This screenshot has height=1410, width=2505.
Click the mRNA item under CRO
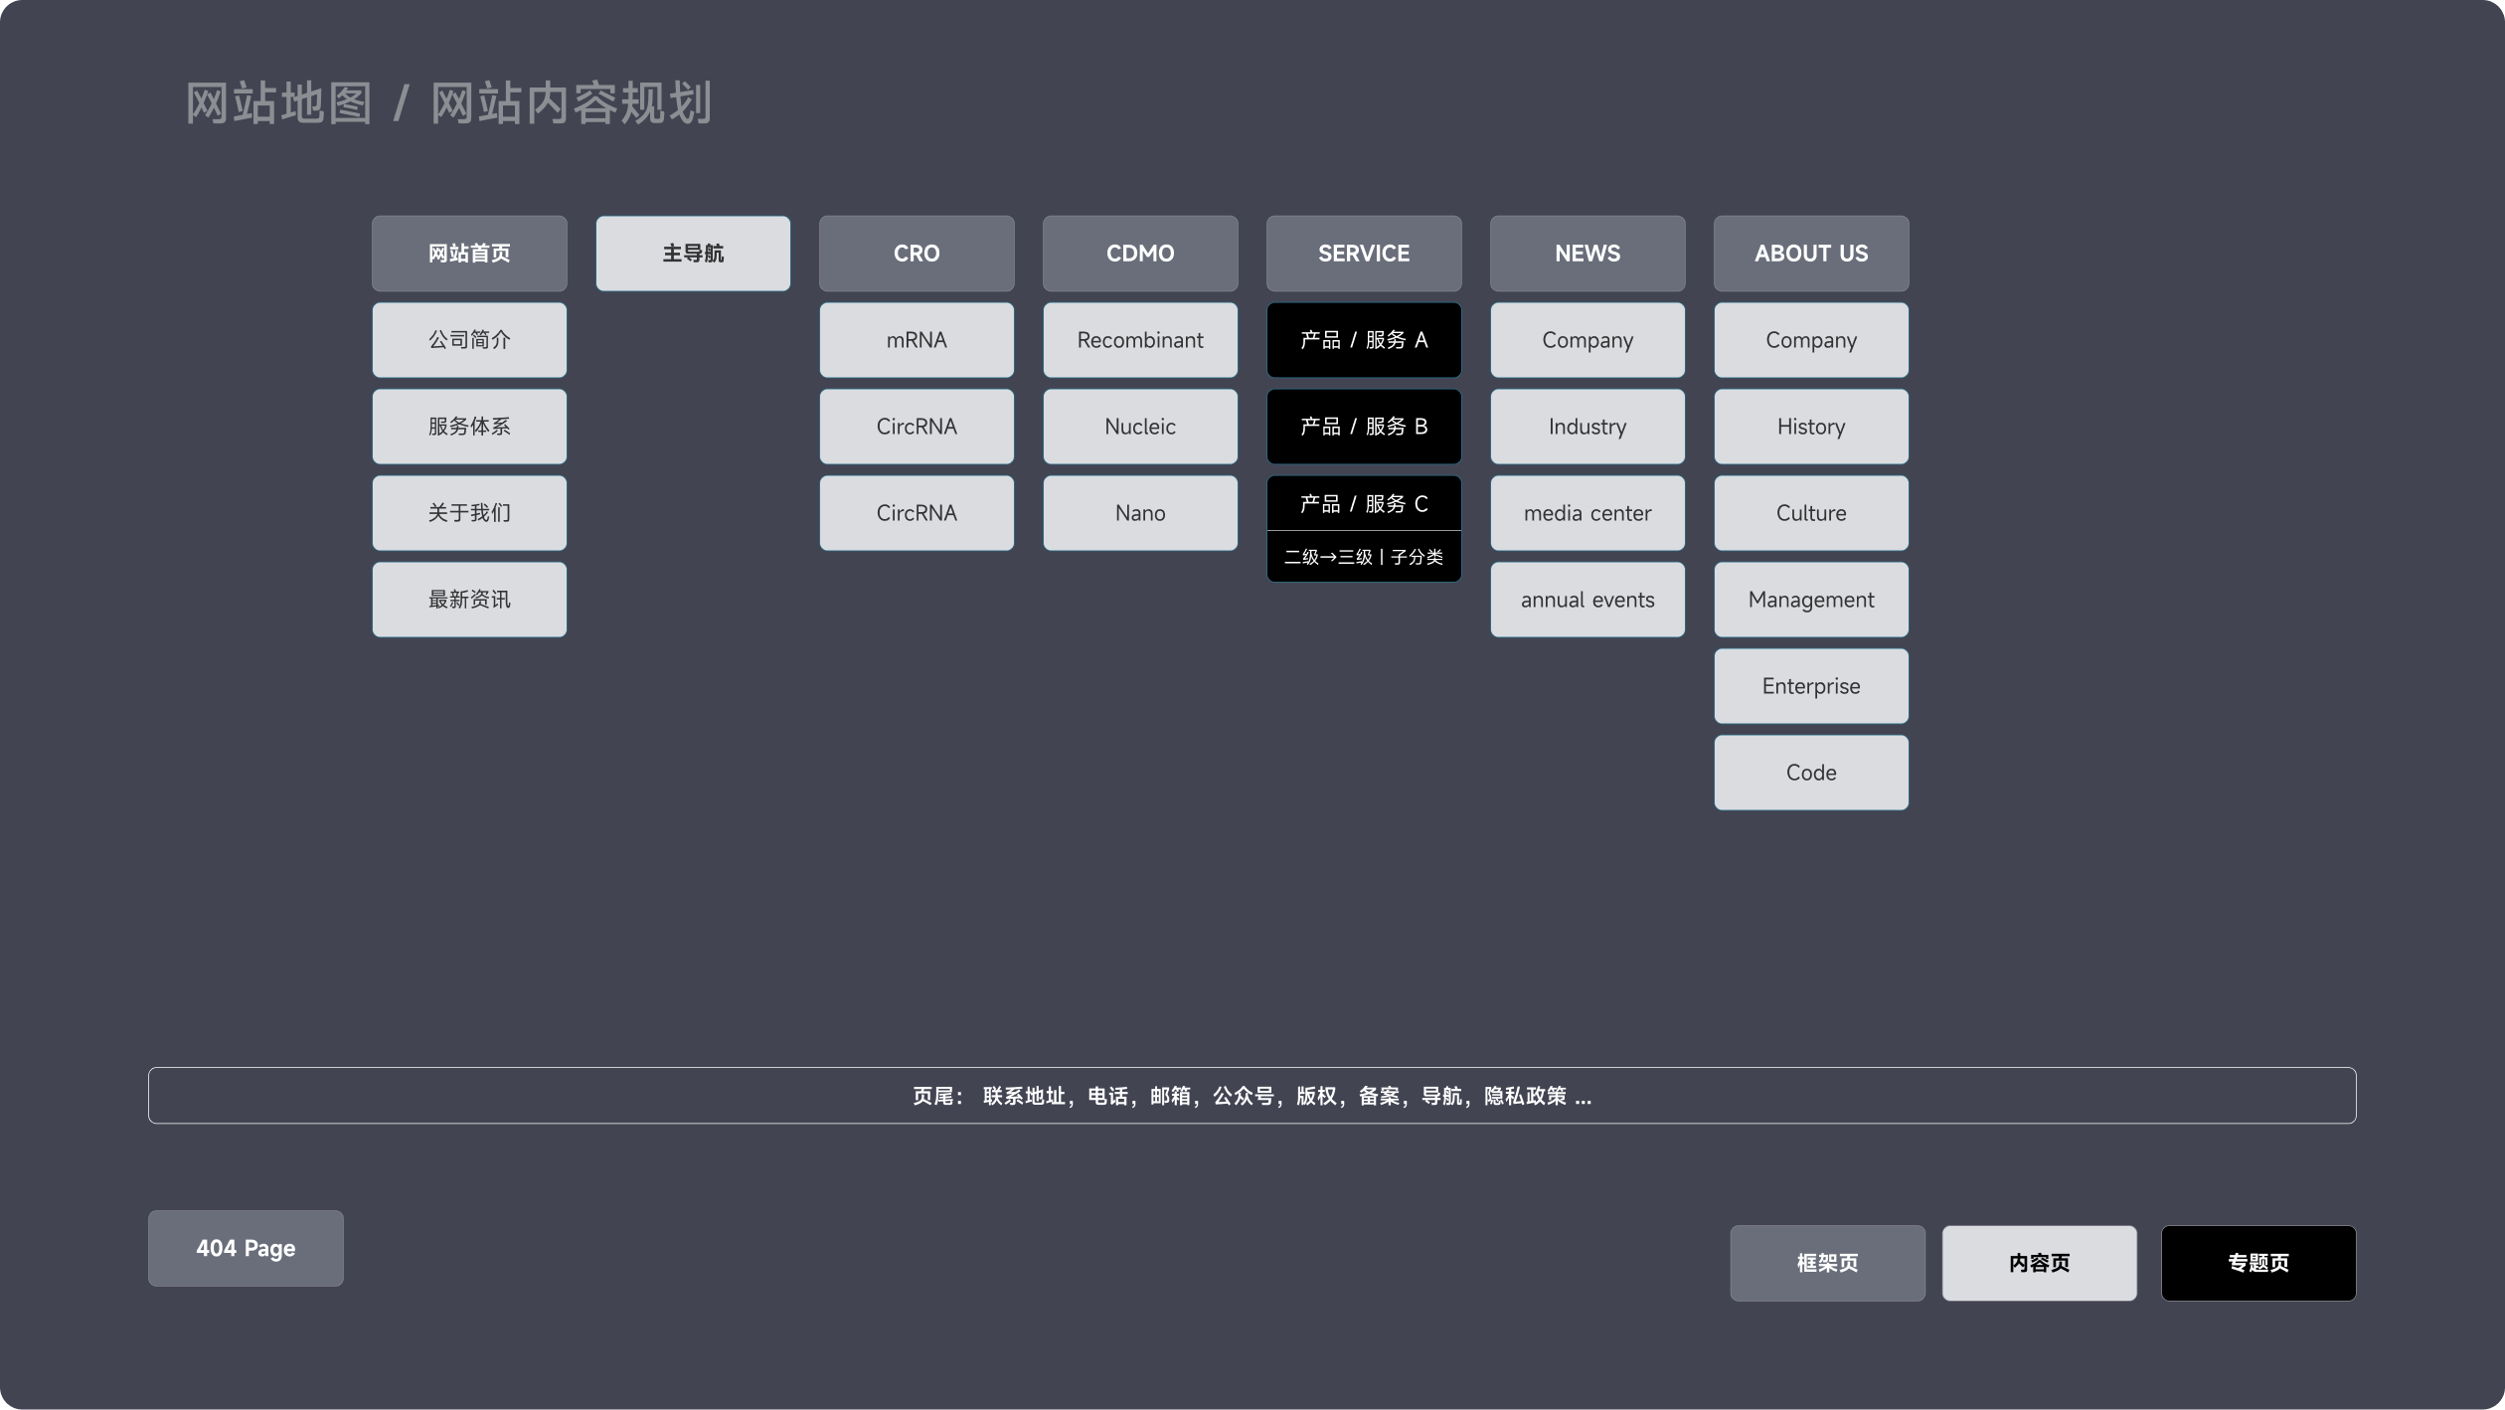tap(916, 340)
